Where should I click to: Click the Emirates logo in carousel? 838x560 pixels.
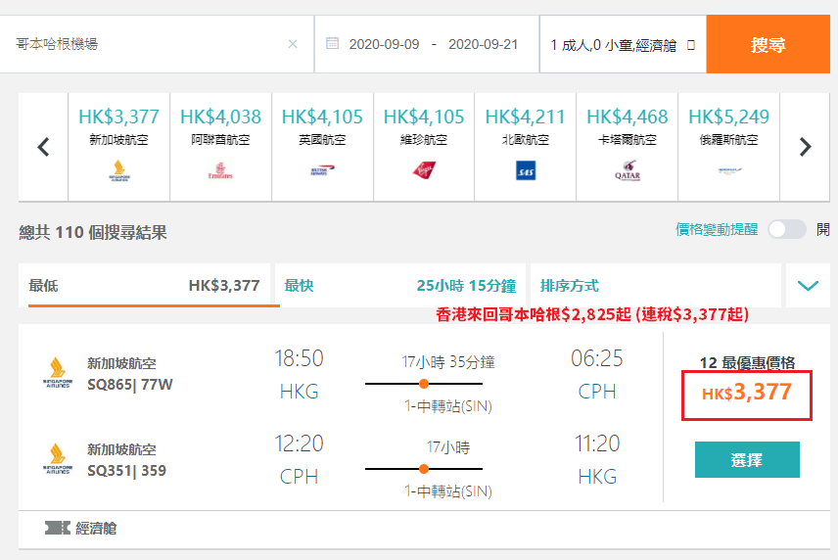pos(220,171)
